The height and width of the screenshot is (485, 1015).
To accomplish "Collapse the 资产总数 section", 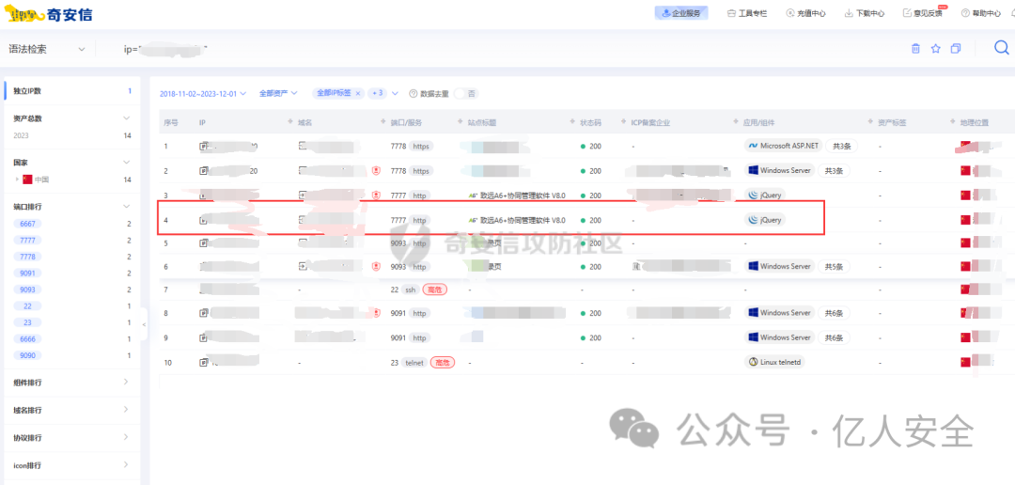I will pos(126,118).
